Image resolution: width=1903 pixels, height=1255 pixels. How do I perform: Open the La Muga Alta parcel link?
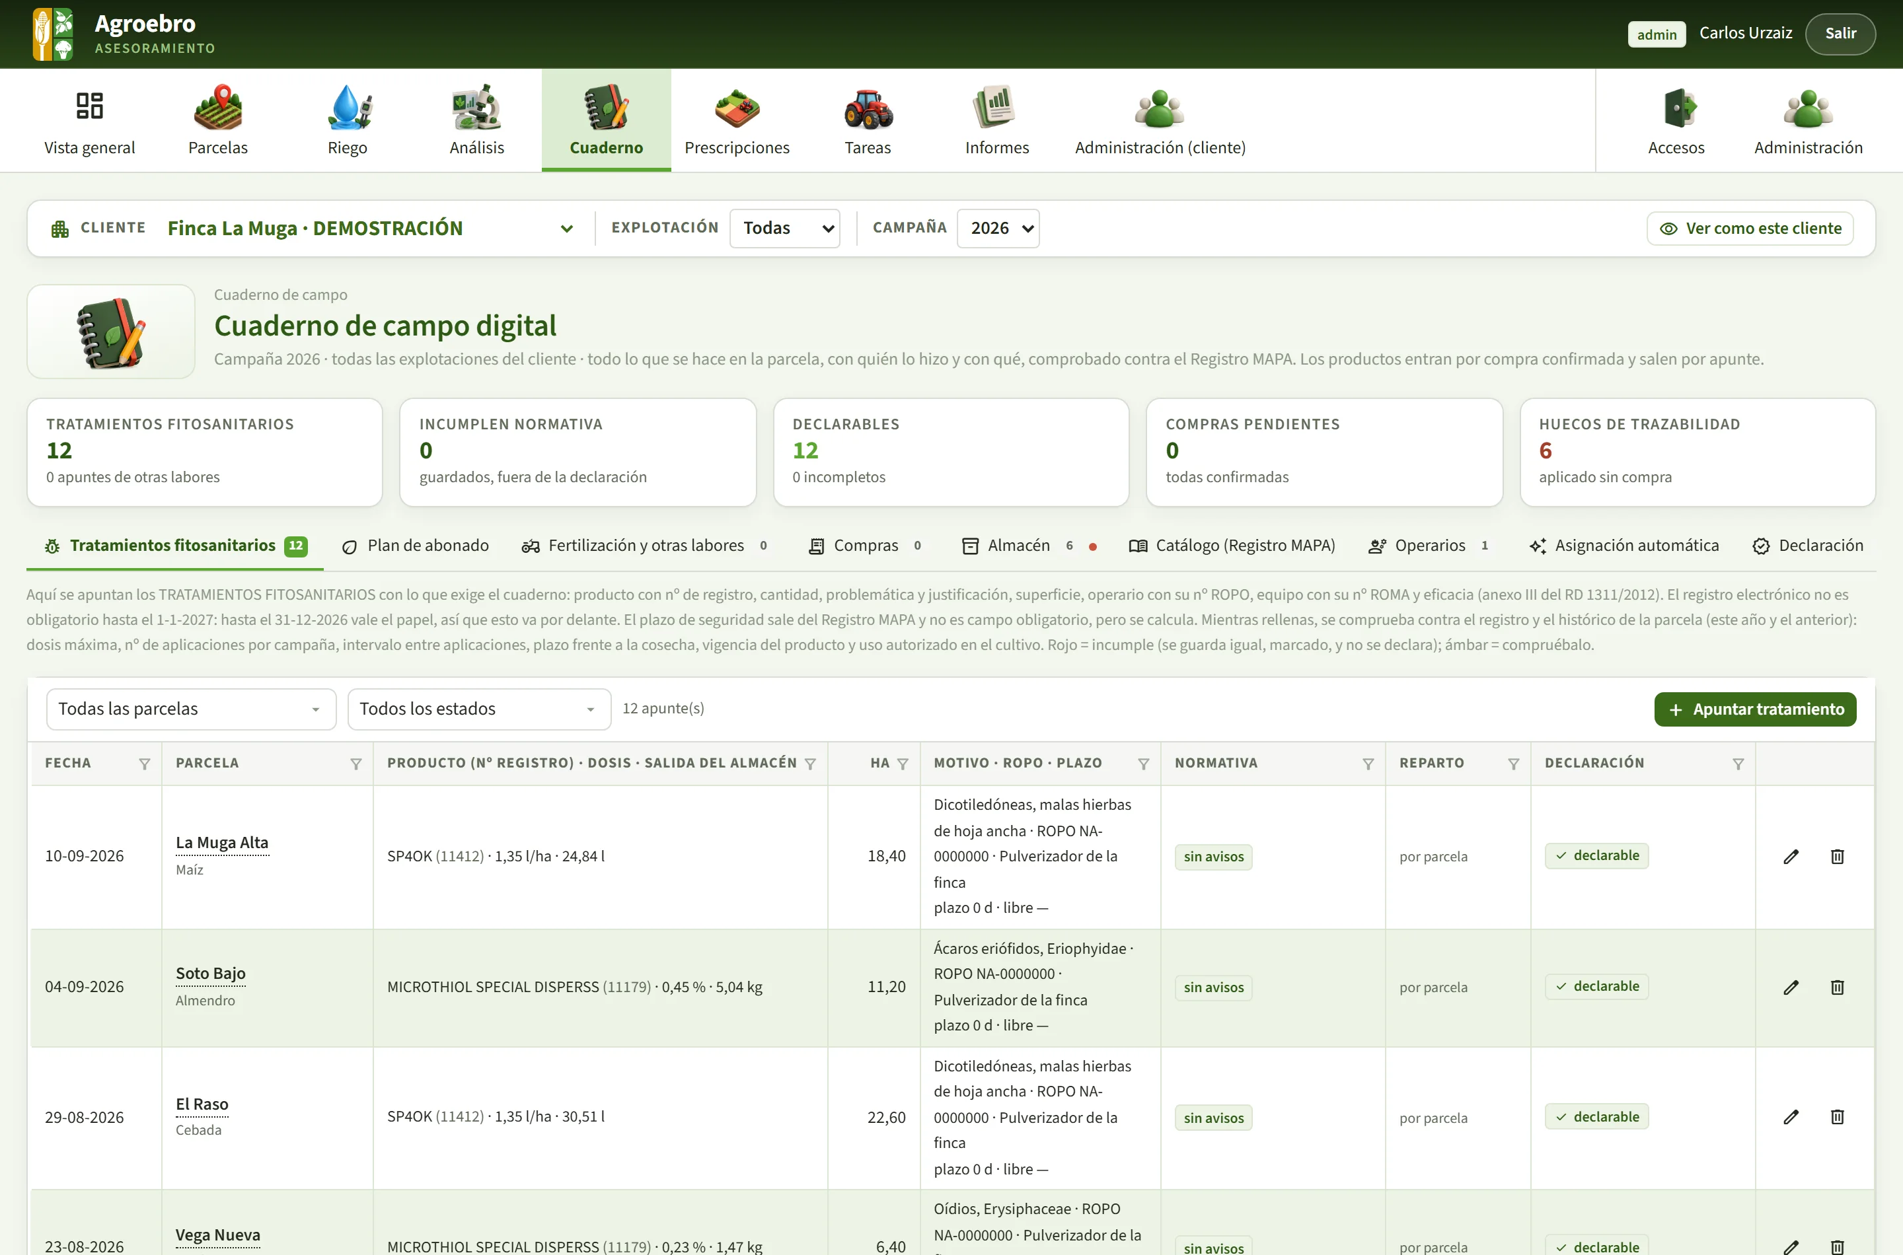point(222,843)
